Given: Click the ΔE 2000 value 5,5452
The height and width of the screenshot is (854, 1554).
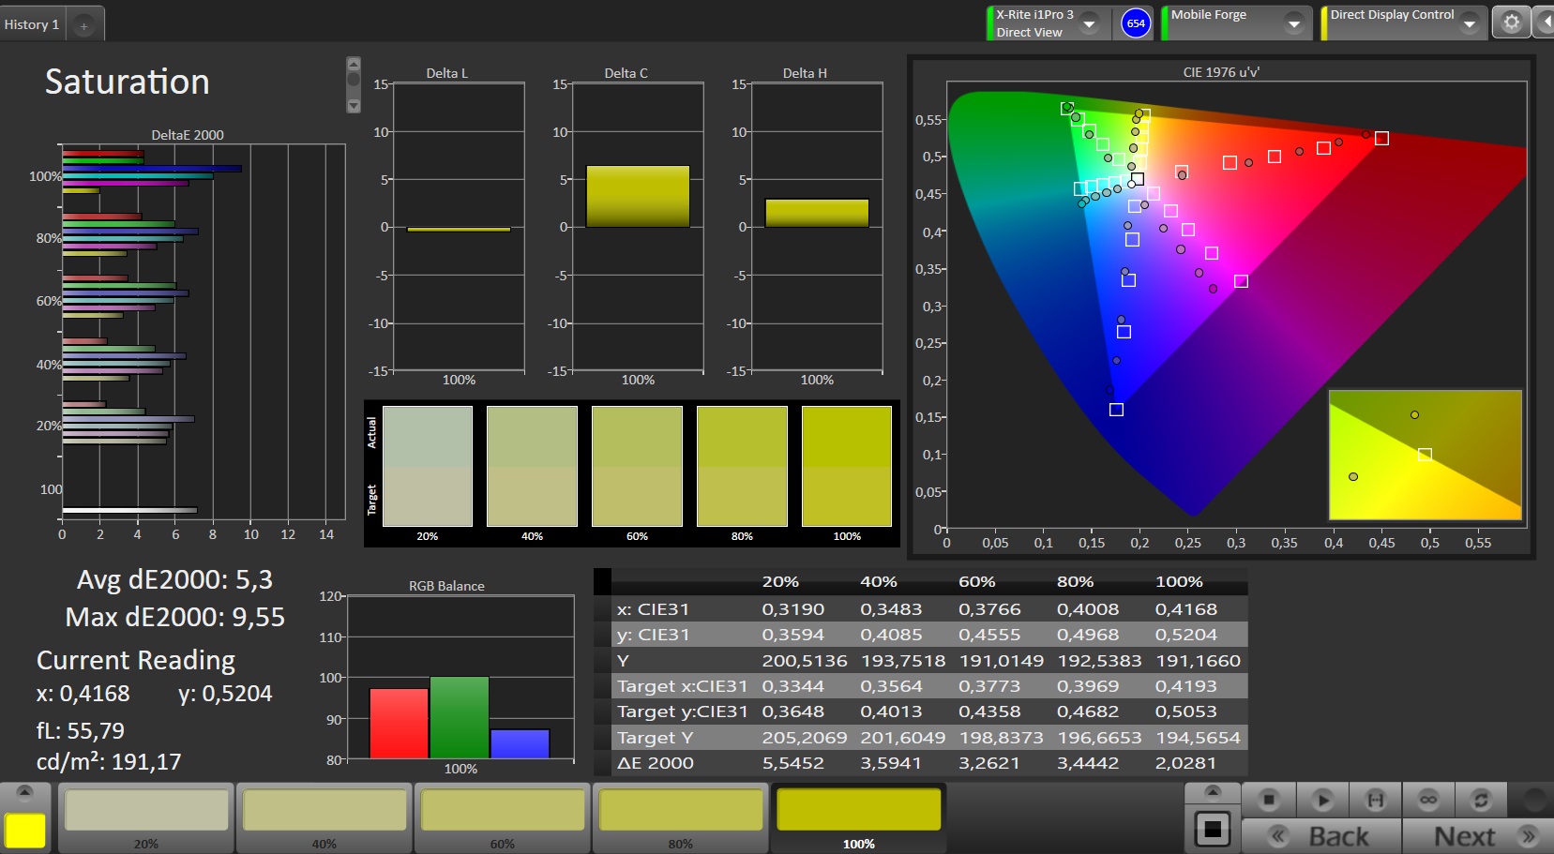Looking at the screenshot, I should (x=793, y=763).
